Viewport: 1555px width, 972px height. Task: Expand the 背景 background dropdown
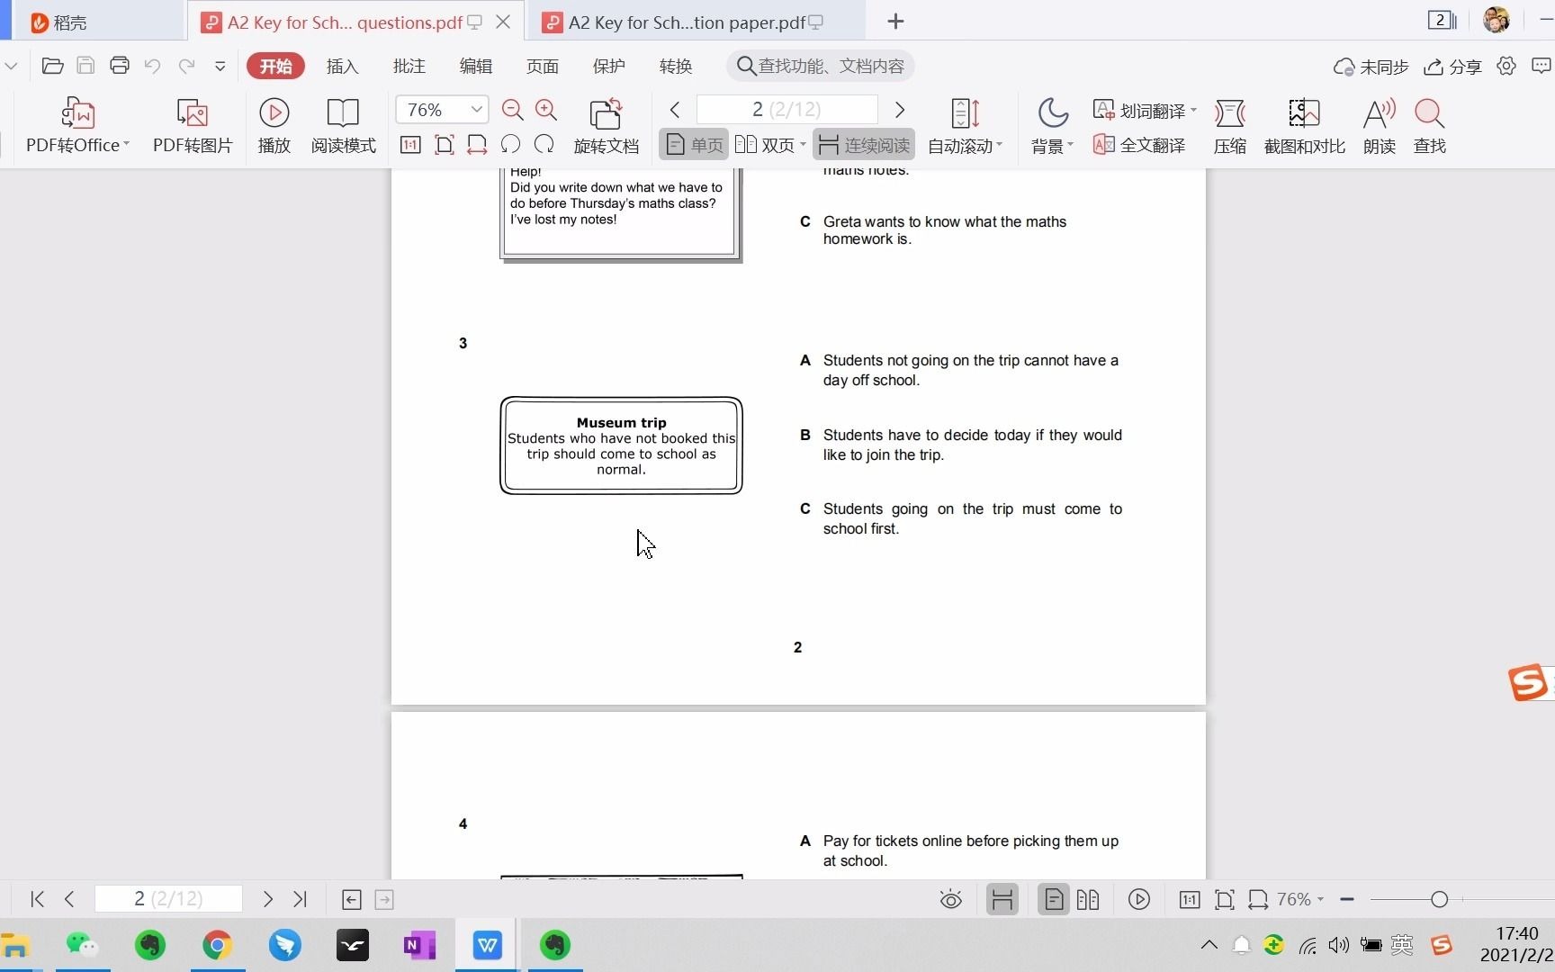[1070, 145]
